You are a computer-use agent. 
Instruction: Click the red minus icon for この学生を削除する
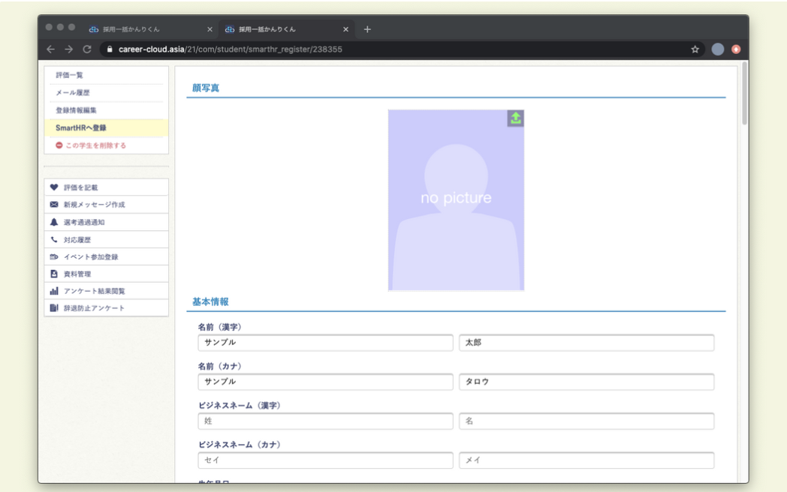click(x=59, y=145)
